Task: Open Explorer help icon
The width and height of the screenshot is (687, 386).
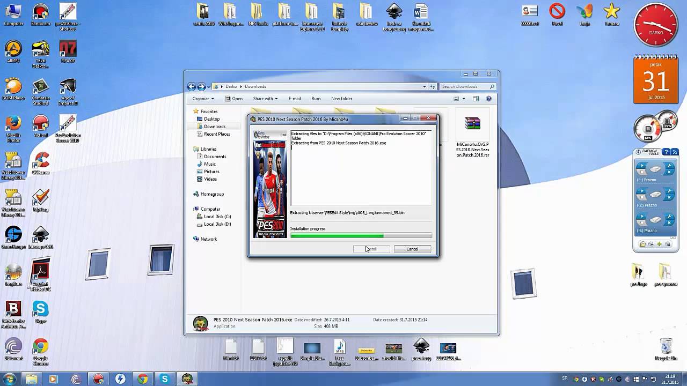Action: pos(488,99)
